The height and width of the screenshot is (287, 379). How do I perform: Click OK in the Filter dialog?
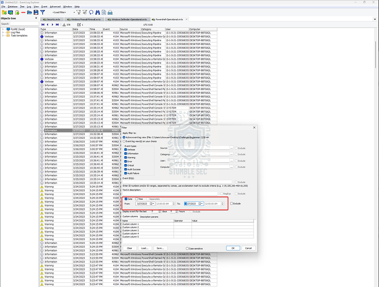233,248
